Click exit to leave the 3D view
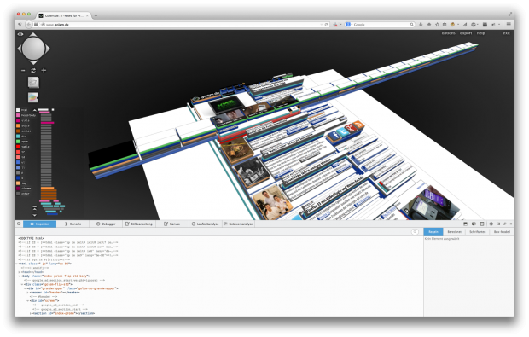Viewport: 529px width, 337px height. 507,33
